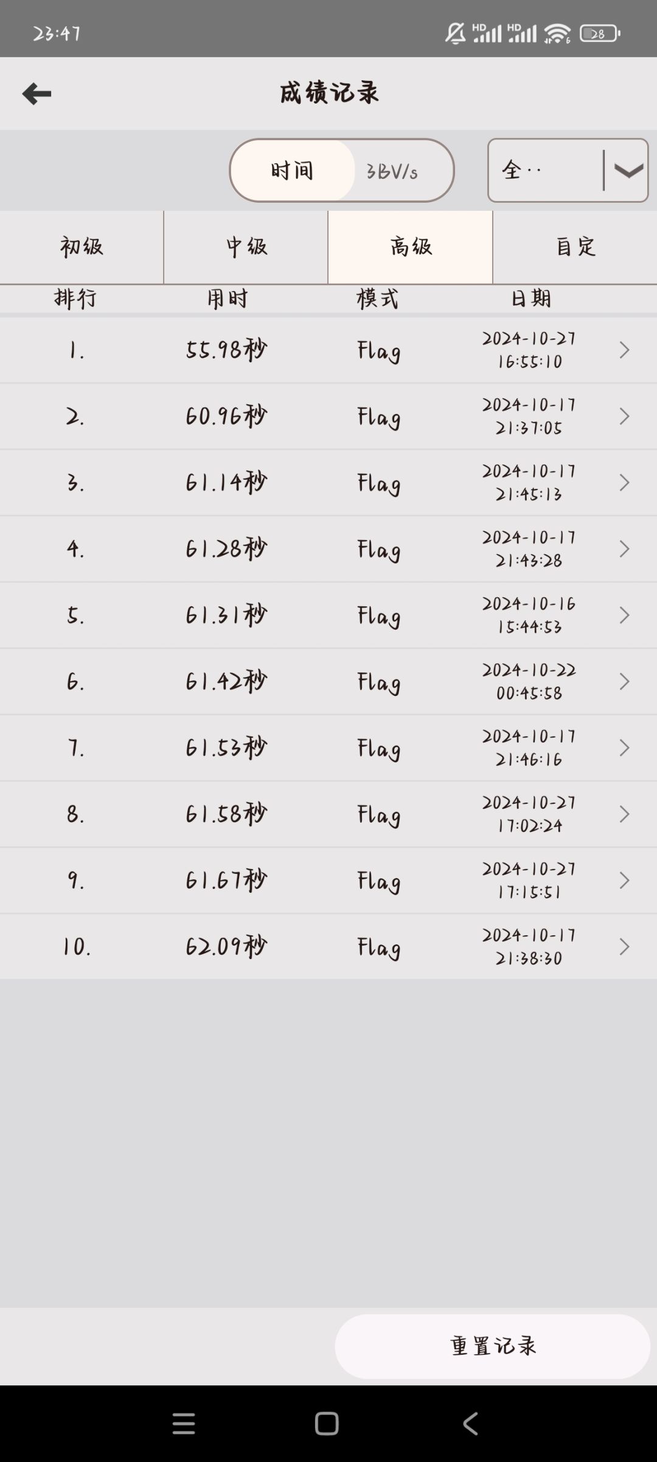This screenshot has height=1462, width=657.
Task: Switch ranking to 3BV/s
Action: click(x=392, y=171)
